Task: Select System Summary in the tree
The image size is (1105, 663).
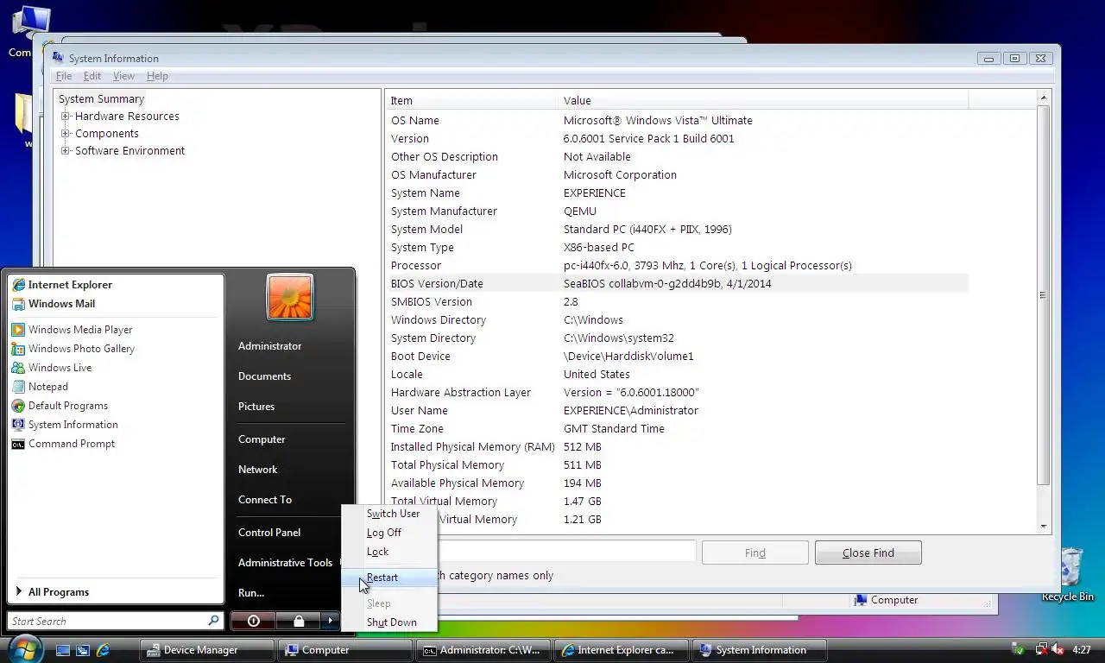Action: tap(101, 99)
